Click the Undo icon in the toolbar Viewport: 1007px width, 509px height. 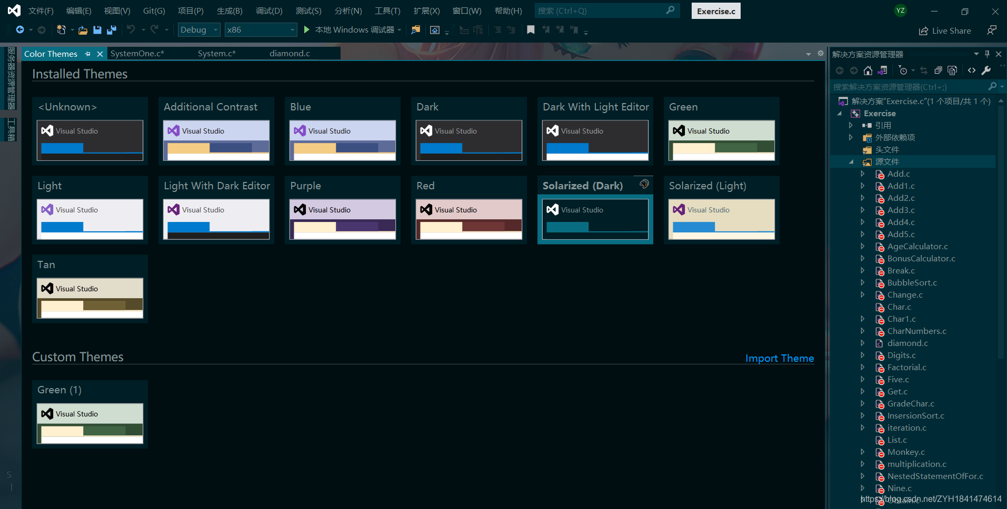132,29
